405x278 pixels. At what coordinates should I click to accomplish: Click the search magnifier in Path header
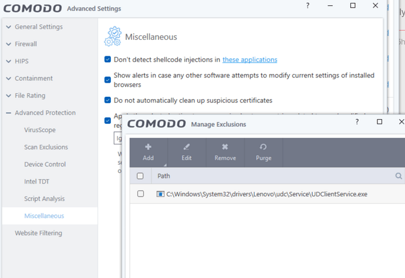pos(399,176)
